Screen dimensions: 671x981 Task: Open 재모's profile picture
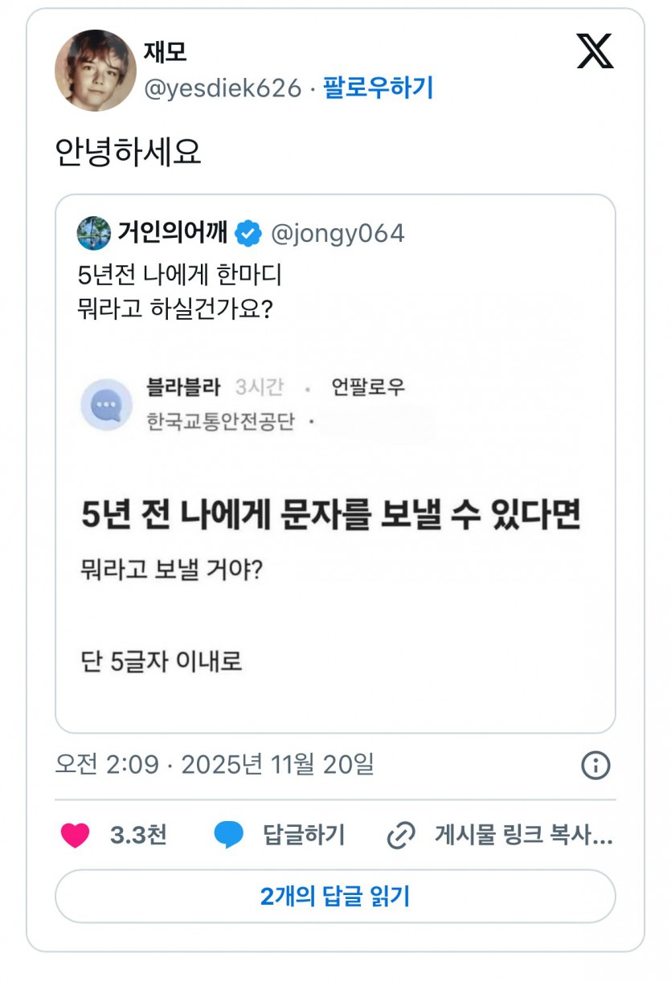[96, 71]
